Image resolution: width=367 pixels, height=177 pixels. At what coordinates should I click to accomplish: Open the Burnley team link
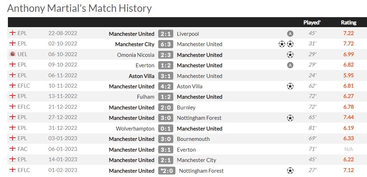click(186, 107)
